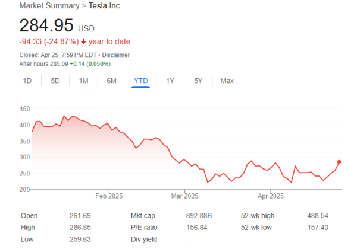View the 1Y chart range

tap(170, 81)
